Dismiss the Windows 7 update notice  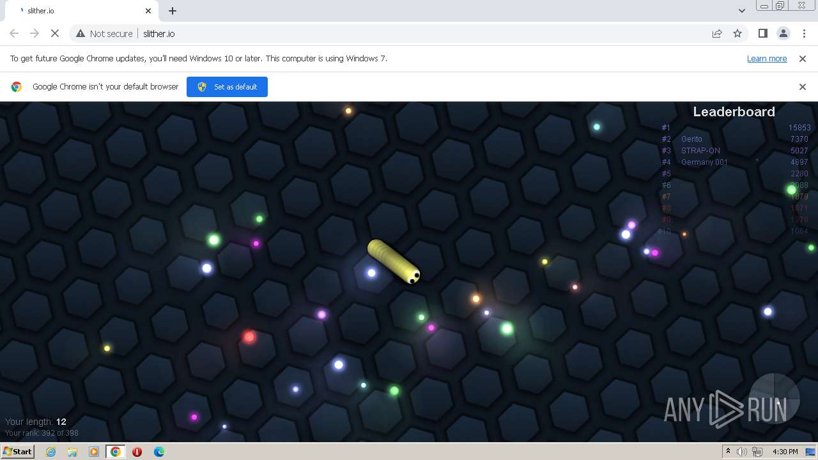803,58
